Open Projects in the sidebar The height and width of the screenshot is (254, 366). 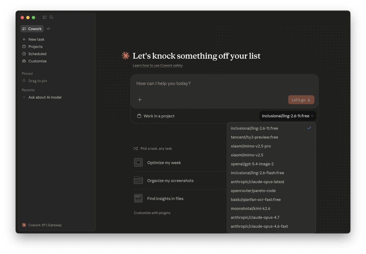click(x=35, y=47)
